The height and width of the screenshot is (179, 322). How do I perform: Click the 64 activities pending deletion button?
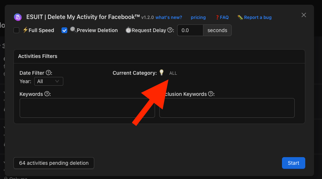(x=54, y=163)
